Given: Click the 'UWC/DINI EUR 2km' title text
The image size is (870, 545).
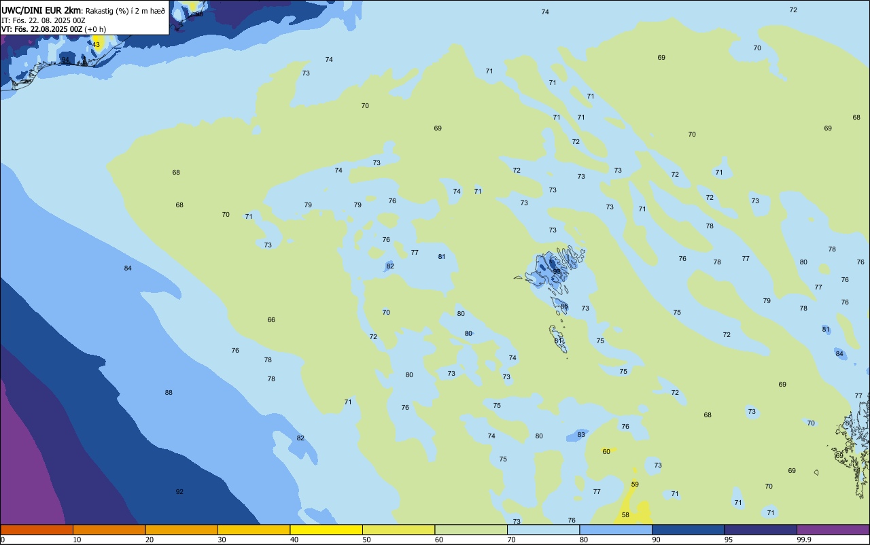Looking at the screenshot, I should pos(41,10).
